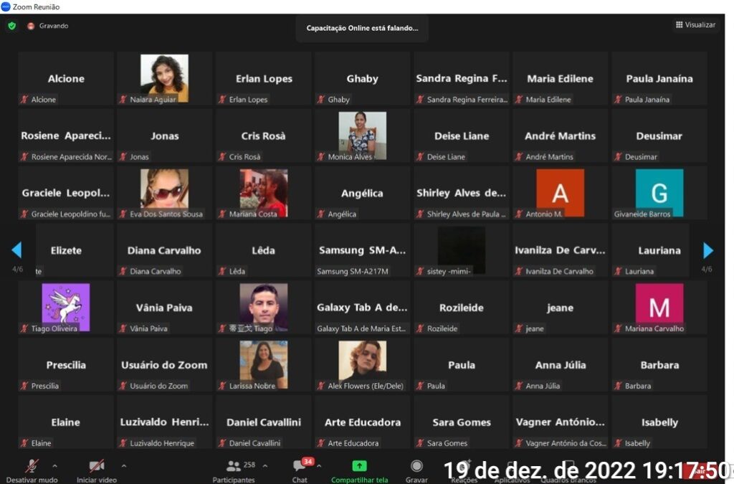734x484 pixels.
Task: Expand video options chevron beside camera
Action: (124, 465)
